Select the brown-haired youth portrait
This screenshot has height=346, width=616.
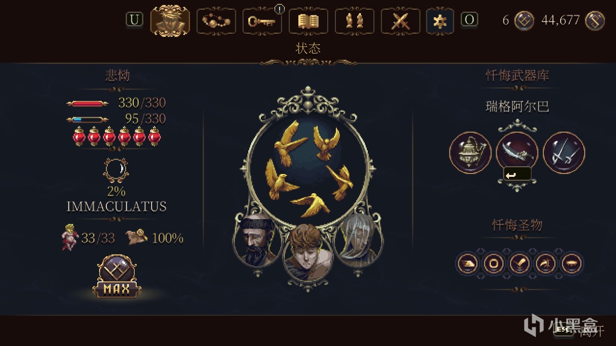pos(308,252)
